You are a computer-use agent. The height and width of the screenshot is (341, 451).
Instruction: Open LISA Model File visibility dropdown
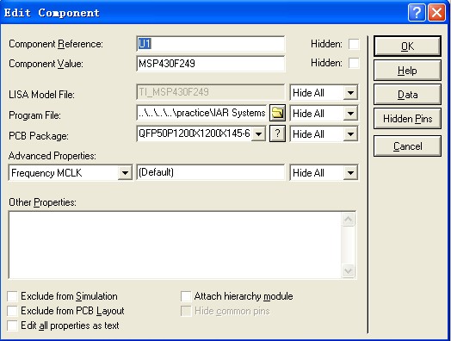pos(350,93)
